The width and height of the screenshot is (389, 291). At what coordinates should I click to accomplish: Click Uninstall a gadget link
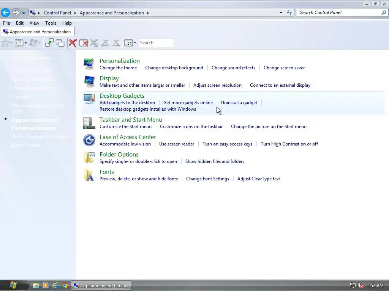point(239,103)
